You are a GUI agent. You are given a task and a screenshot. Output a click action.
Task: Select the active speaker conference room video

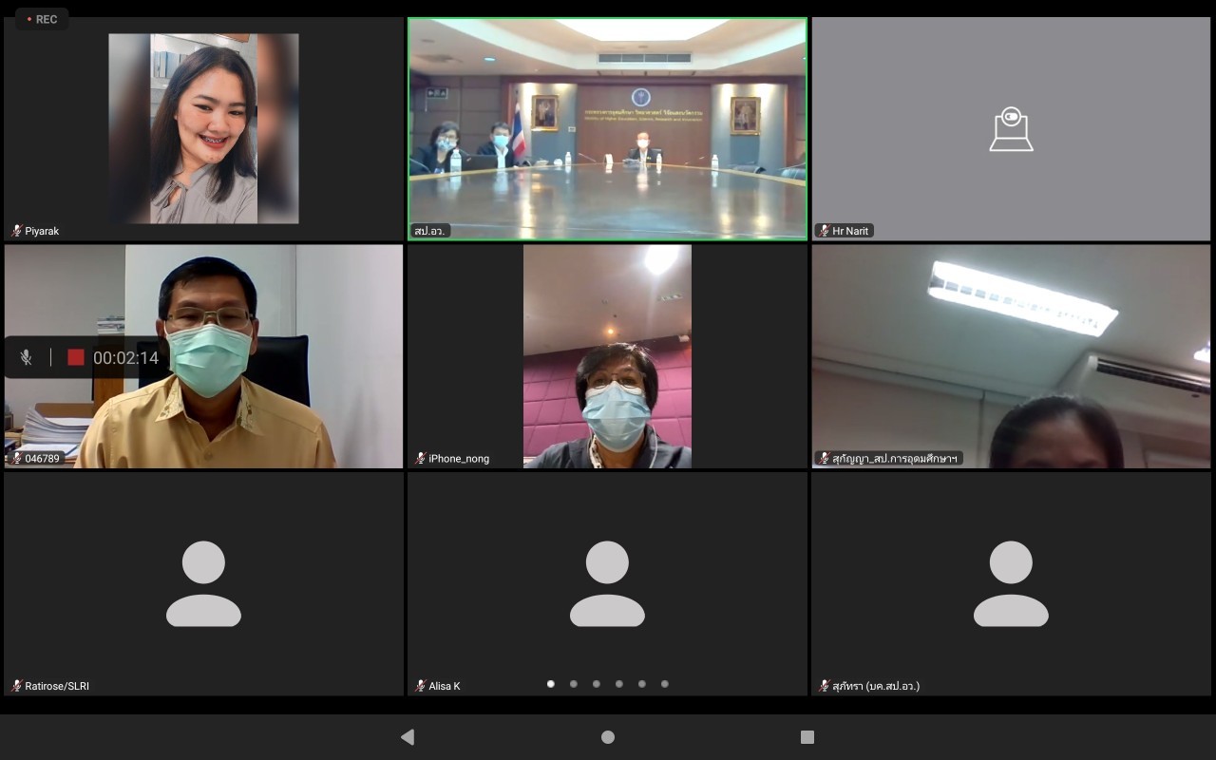[x=607, y=129]
